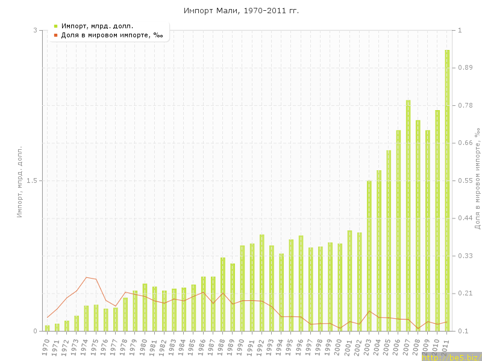Click the 1985 year label on x-axis
Image resolution: width=482 pixels, height=361 pixels.
[193, 347]
